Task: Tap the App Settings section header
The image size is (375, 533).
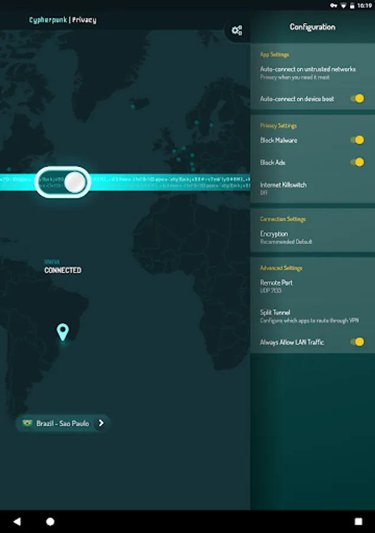Action: pyautogui.click(x=274, y=54)
